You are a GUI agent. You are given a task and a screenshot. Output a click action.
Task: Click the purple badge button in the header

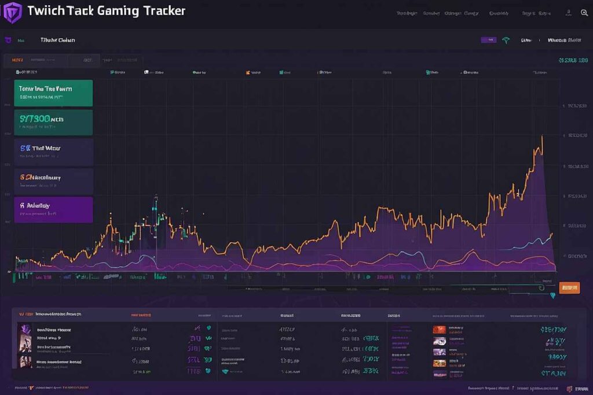point(489,39)
